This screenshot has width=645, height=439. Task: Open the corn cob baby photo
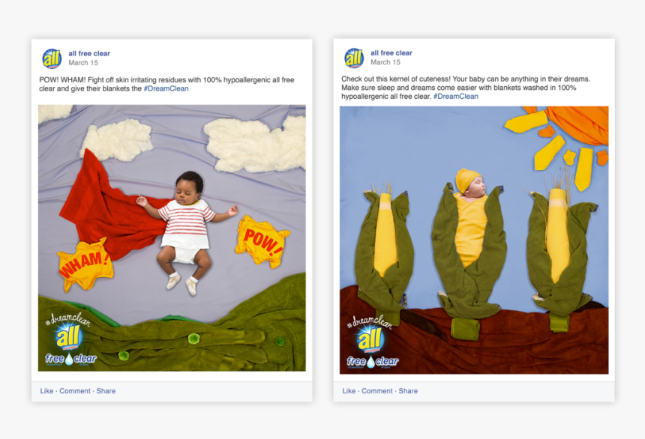tap(474, 240)
